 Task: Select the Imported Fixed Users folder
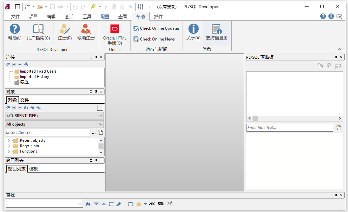38,71
